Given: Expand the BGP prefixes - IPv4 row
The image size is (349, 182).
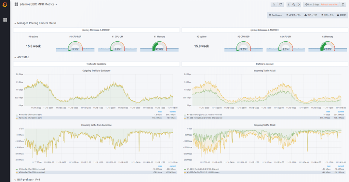Looking at the screenshot, I should pos(27,180).
